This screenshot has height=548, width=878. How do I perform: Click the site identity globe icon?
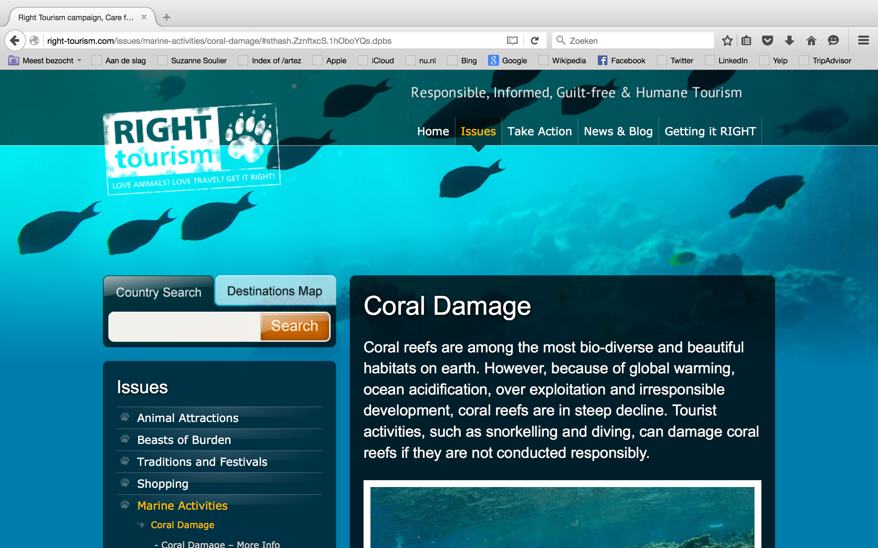pos(34,41)
